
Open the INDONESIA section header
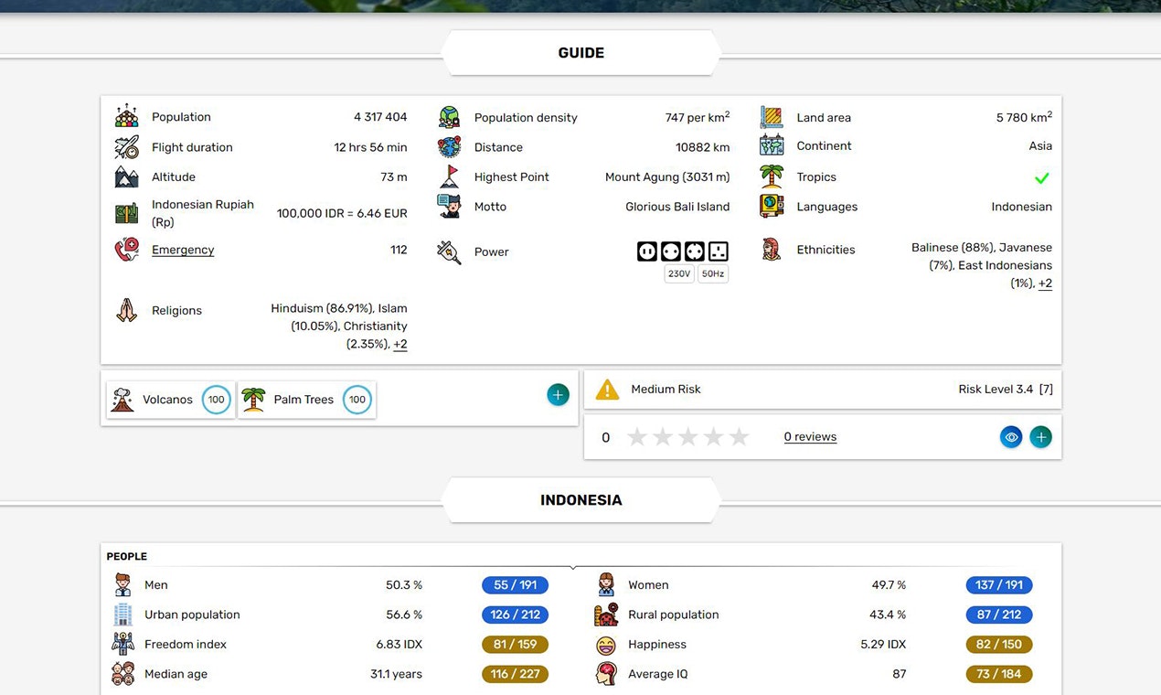580,500
